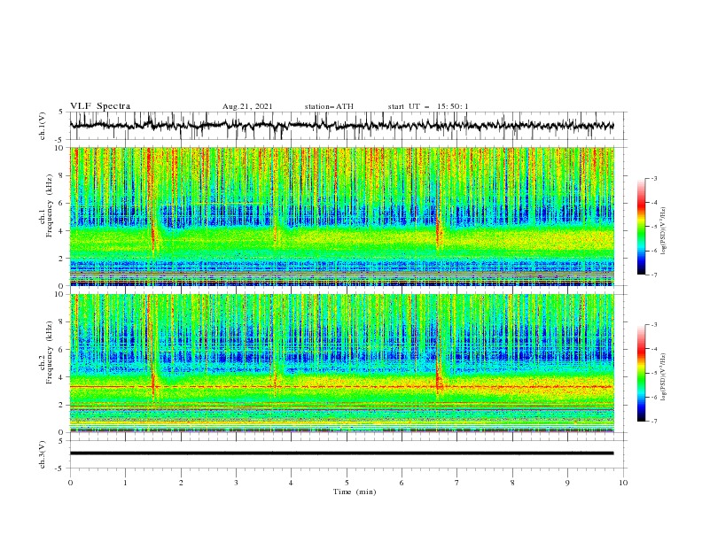702x542 pixels.
Task: Click the 'station=ATH' label
Action: [x=329, y=106]
